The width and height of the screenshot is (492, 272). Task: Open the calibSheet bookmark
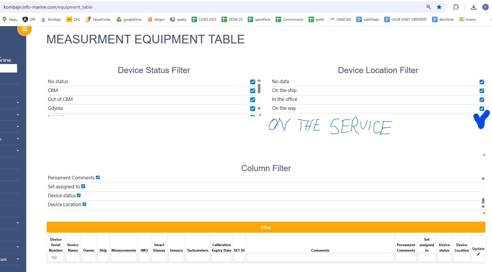[x=368, y=20]
